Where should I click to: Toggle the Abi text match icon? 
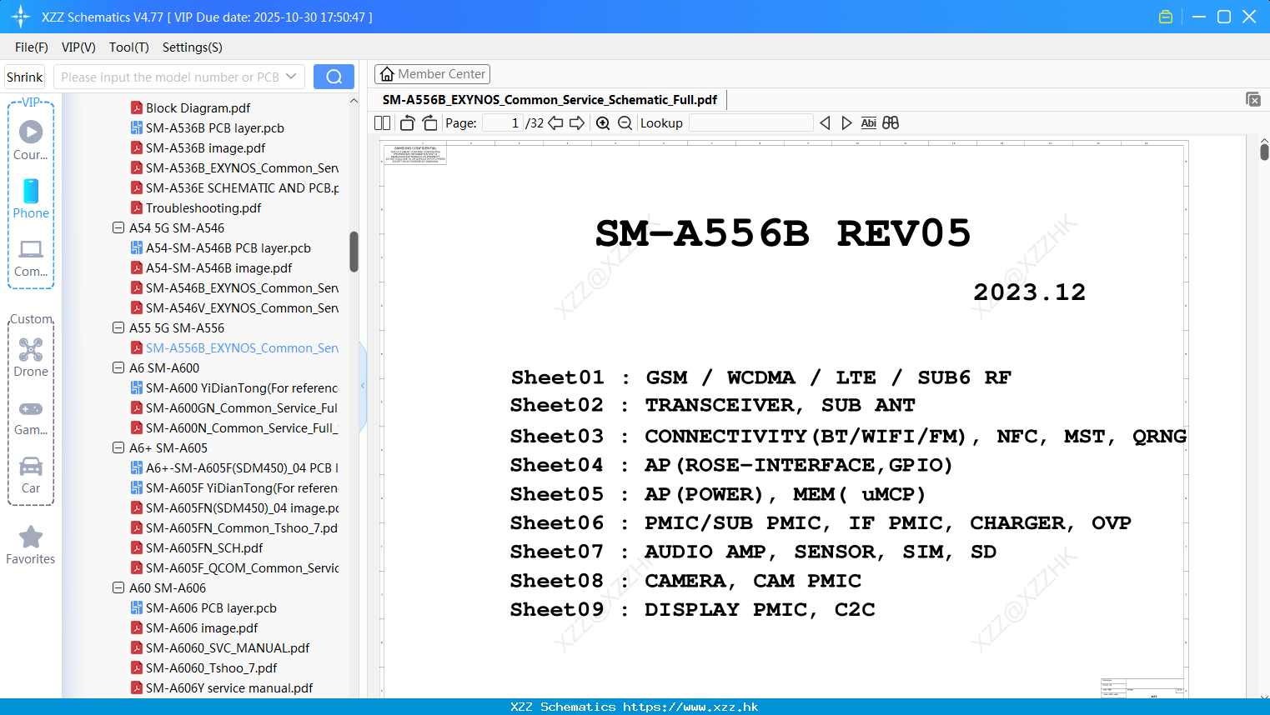(x=869, y=123)
